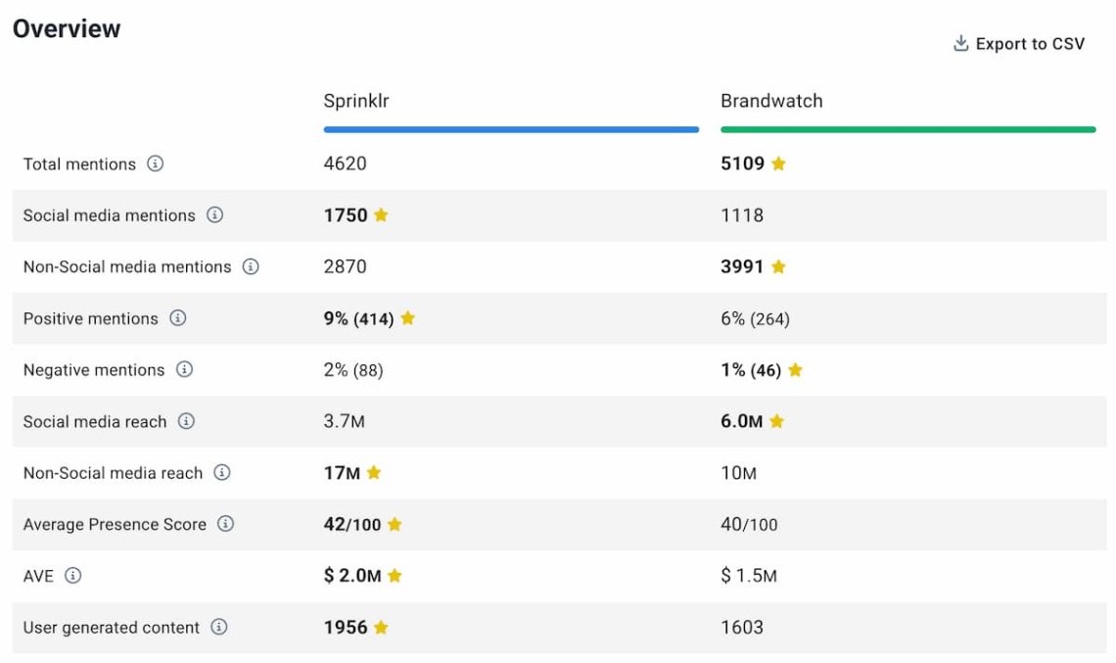Click the Positive mentions info icon
Screen dimensions: 1116x663
177,318
